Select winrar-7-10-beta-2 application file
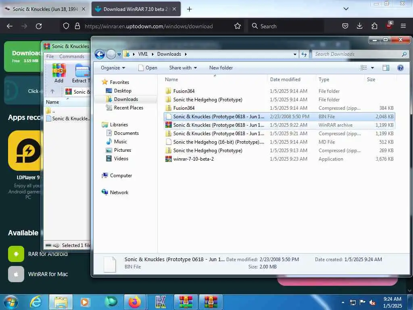Image resolution: width=413 pixels, height=310 pixels. pyautogui.click(x=279, y=159)
